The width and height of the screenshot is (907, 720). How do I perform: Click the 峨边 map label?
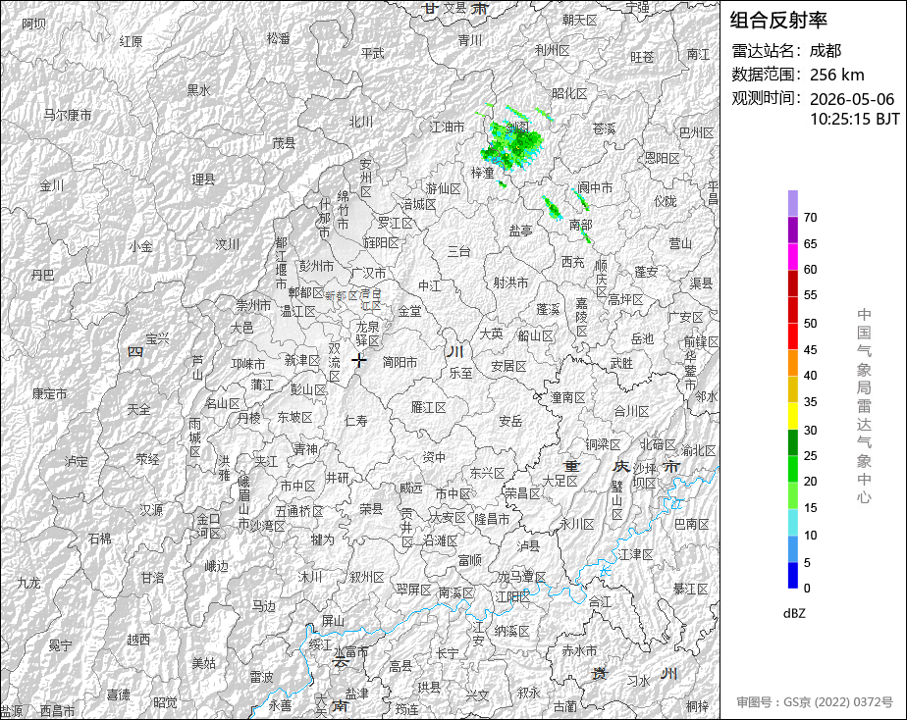tap(217, 567)
